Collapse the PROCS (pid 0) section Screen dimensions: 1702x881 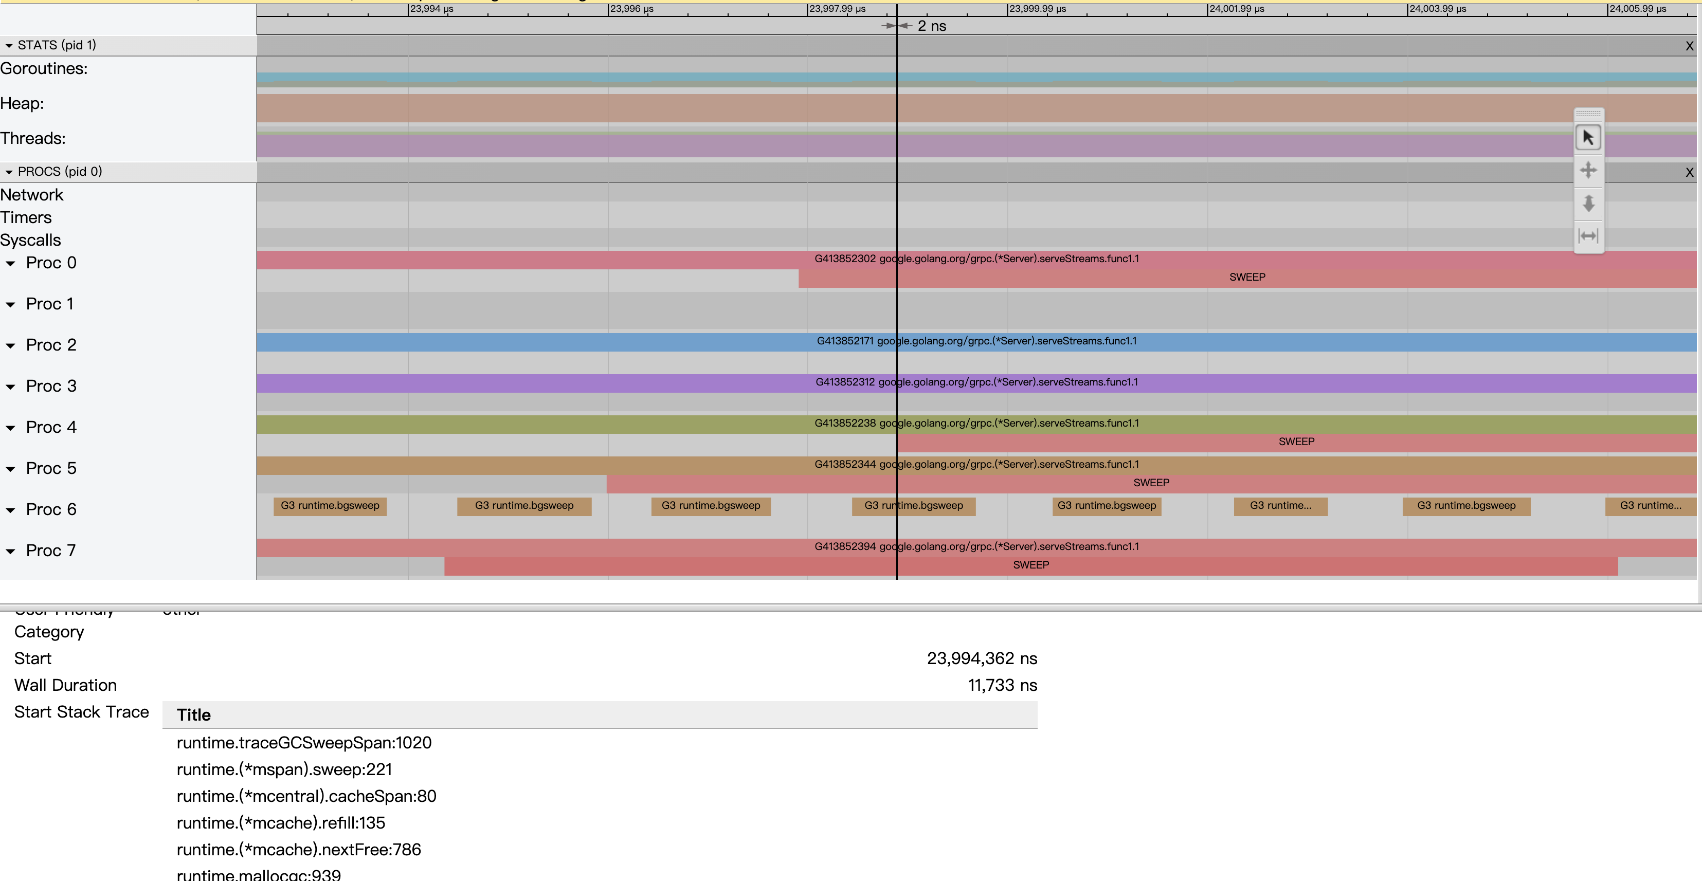9,172
